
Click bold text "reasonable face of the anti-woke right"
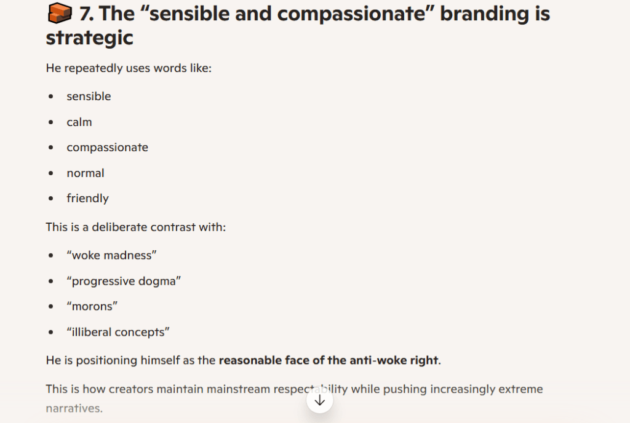click(328, 361)
